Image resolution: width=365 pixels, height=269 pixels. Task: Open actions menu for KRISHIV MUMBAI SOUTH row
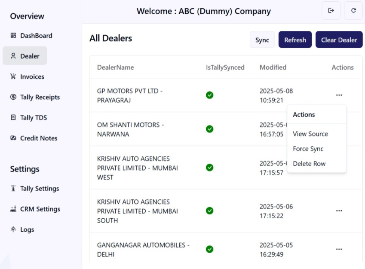click(x=339, y=211)
